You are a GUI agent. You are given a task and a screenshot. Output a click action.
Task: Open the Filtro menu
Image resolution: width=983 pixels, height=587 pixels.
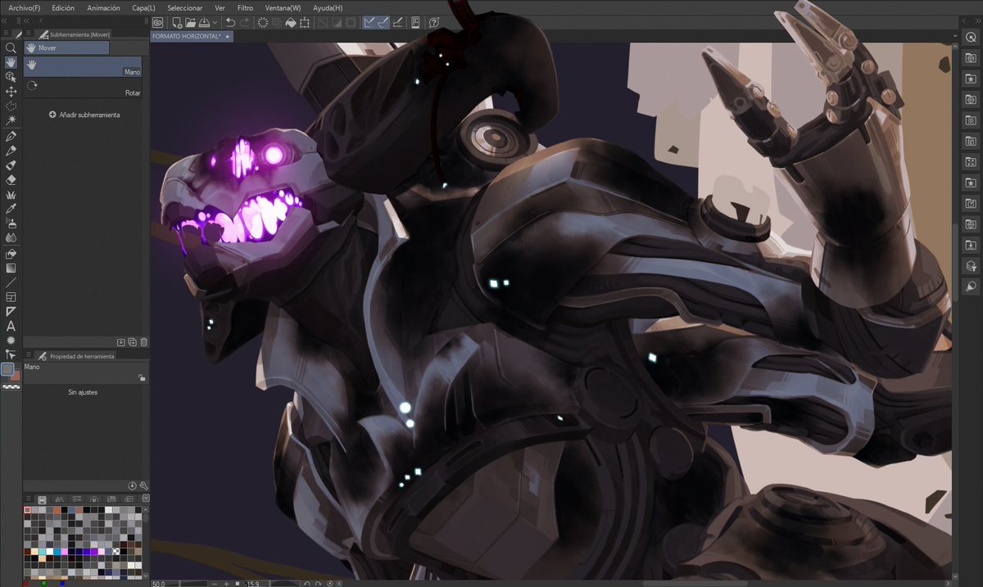(x=245, y=7)
